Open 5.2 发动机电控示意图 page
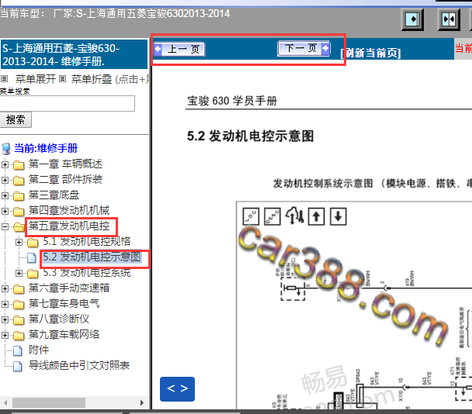This screenshot has height=414, width=472. (92, 257)
